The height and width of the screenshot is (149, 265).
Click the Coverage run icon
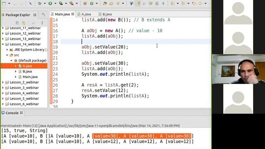click(61, 3)
